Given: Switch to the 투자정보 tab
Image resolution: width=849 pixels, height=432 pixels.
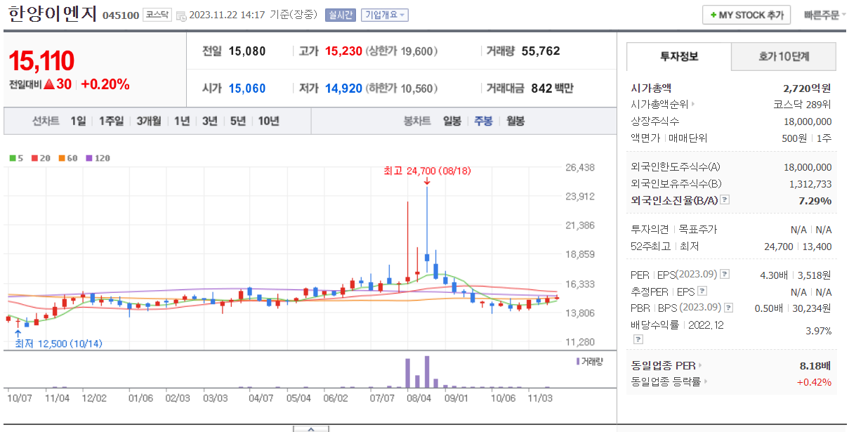Looking at the screenshot, I should click(x=678, y=56).
